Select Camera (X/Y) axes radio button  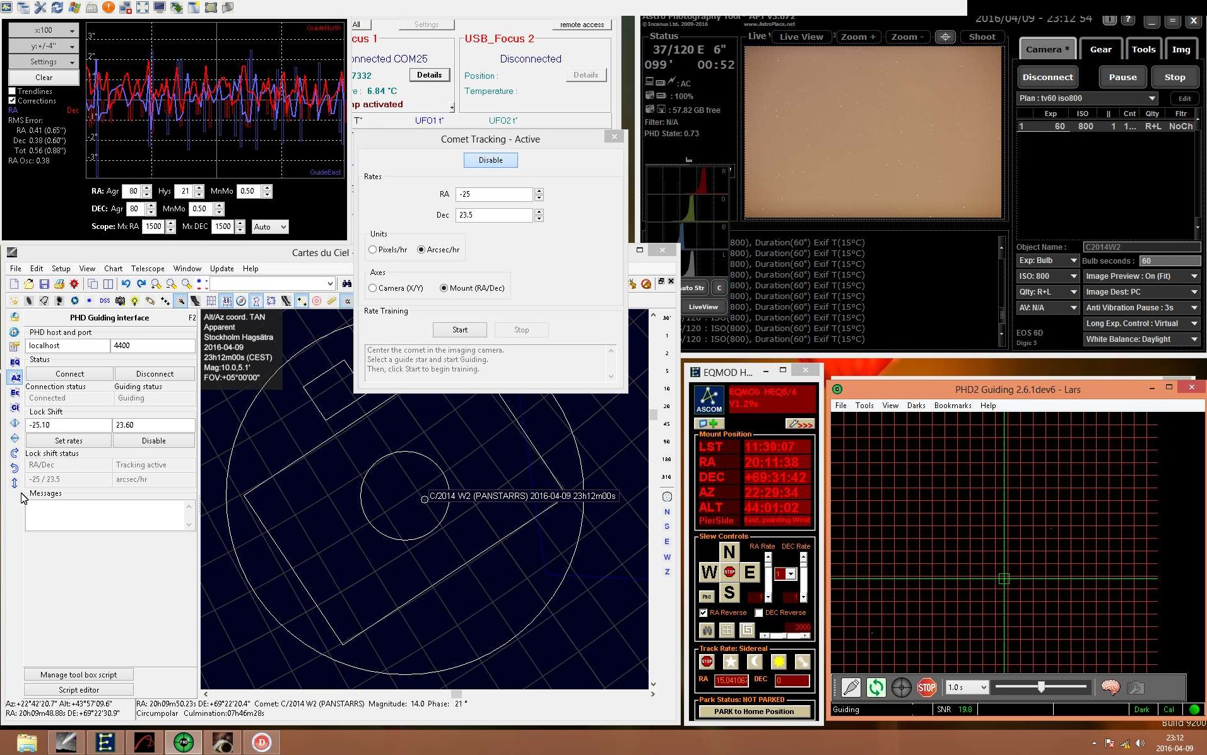[x=372, y=288]
